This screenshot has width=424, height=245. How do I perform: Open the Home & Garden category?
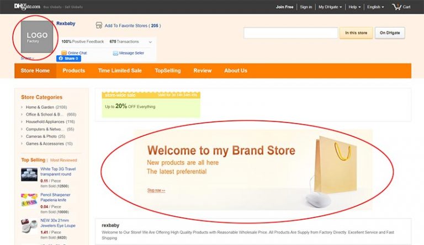coord(40,107)
